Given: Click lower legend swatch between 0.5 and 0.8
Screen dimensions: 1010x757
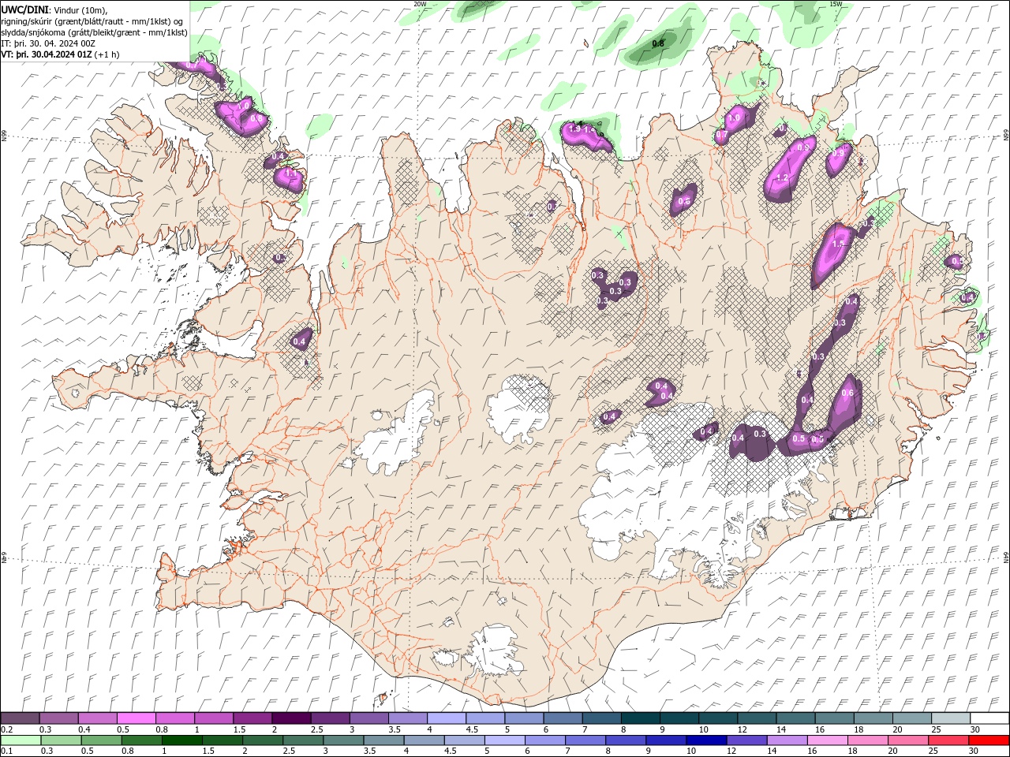Looking at the screenshot, I should (x=102, y=740).
